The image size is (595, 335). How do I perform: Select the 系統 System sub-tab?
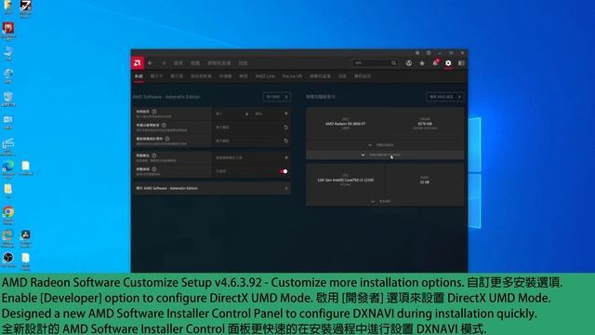139,76
